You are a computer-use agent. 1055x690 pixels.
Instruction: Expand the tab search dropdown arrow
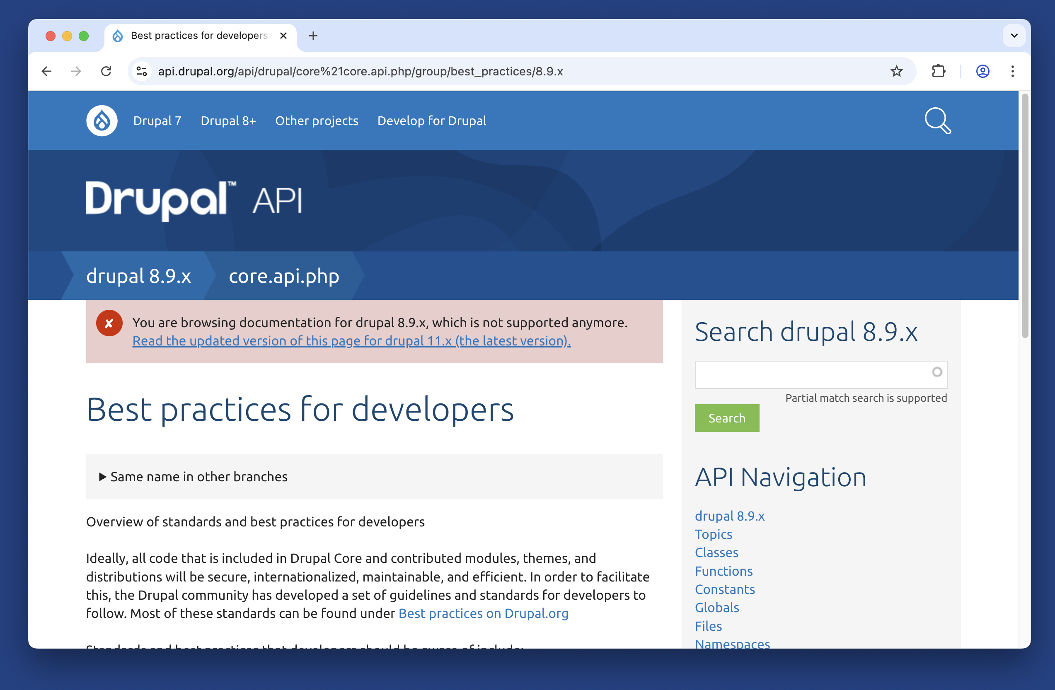click(x=1014, y=36)
